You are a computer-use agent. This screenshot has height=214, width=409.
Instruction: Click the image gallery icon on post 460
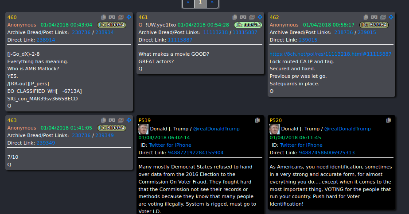coord(121,17)
